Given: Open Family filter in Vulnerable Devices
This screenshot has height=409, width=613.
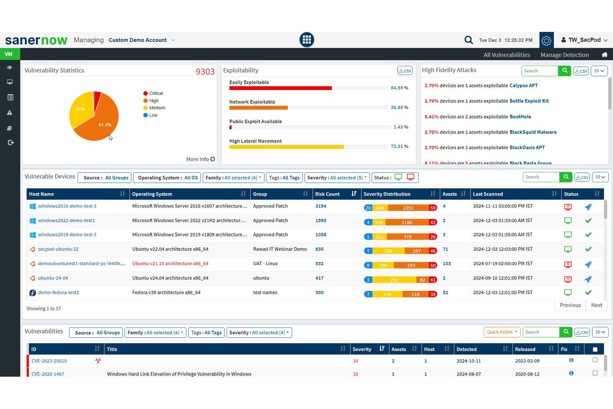Looking at the screenshot, I should click(233, 178).
